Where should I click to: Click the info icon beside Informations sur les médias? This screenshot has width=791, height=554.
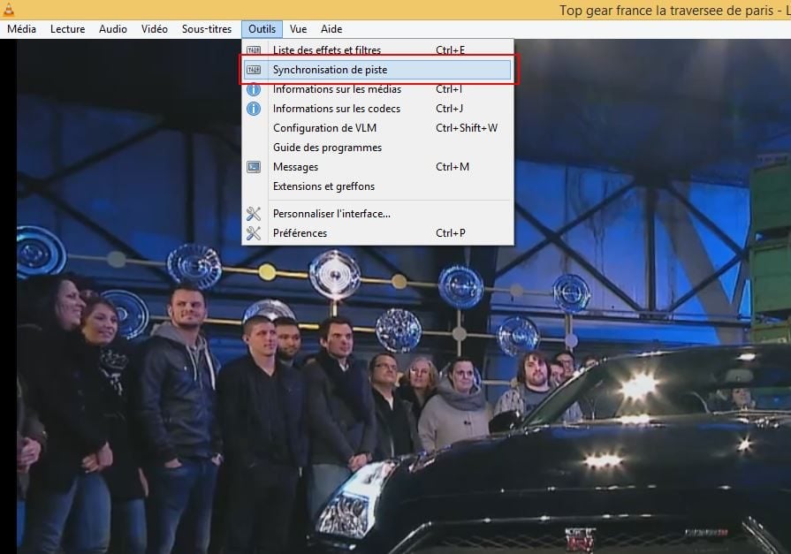(254, 89)
